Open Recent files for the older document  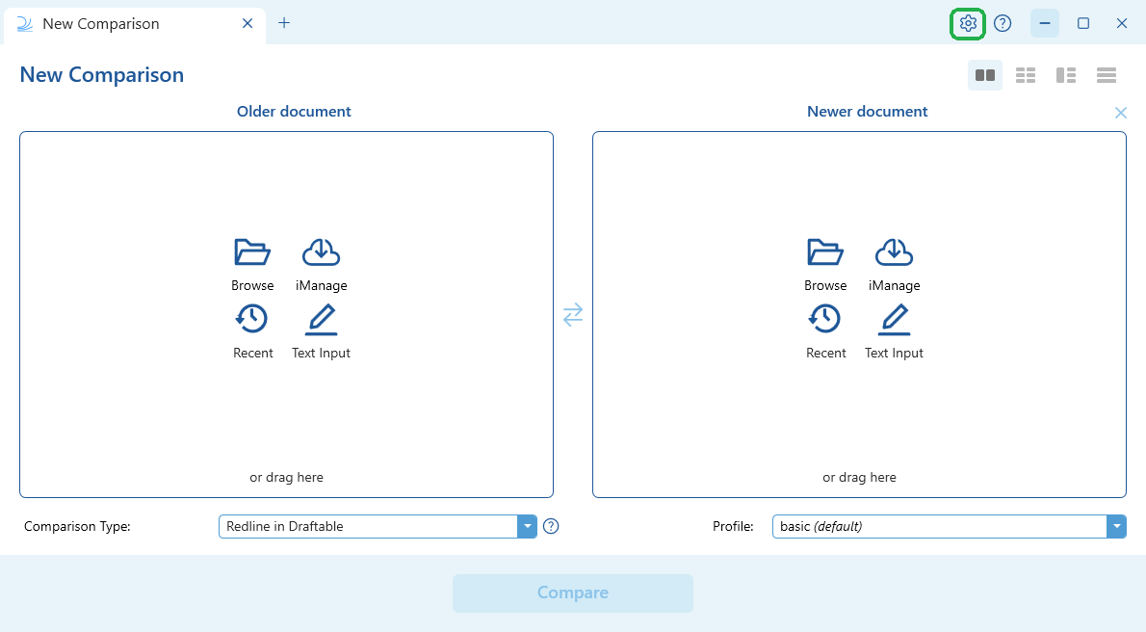click(253, 332)
